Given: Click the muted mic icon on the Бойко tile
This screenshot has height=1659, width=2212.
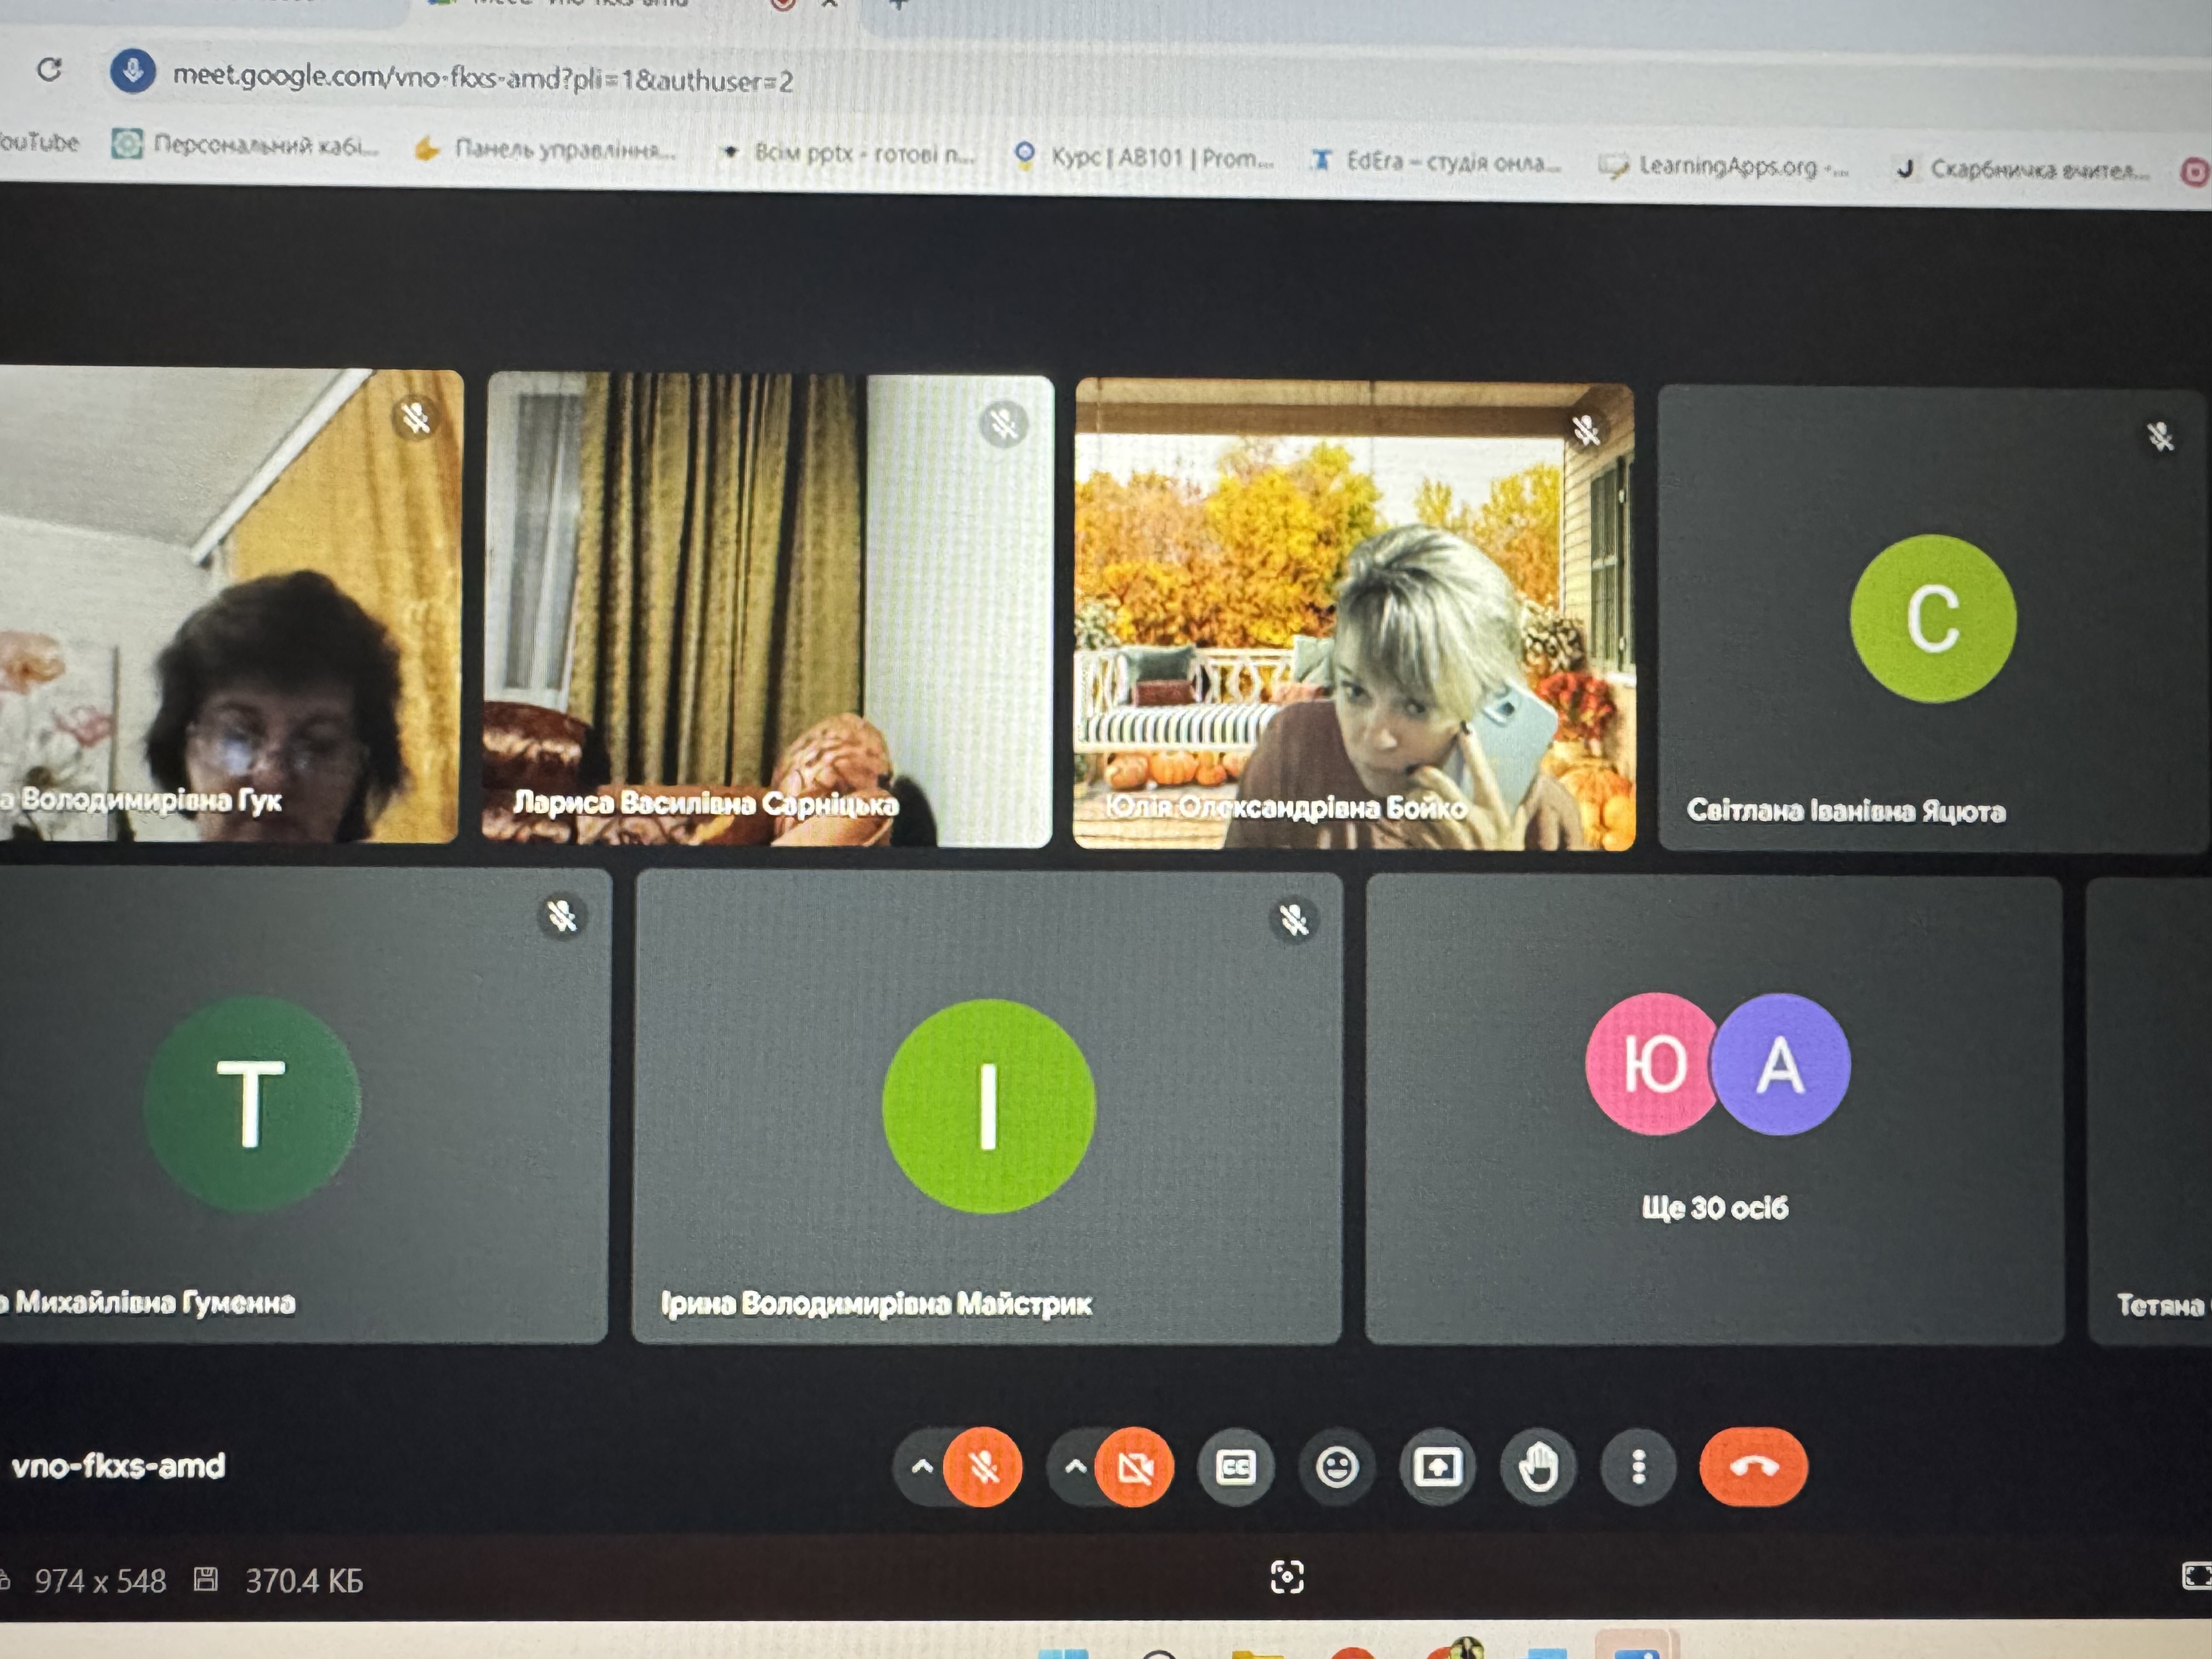Looking at the screenshot, I should [x=1586, y=431].
